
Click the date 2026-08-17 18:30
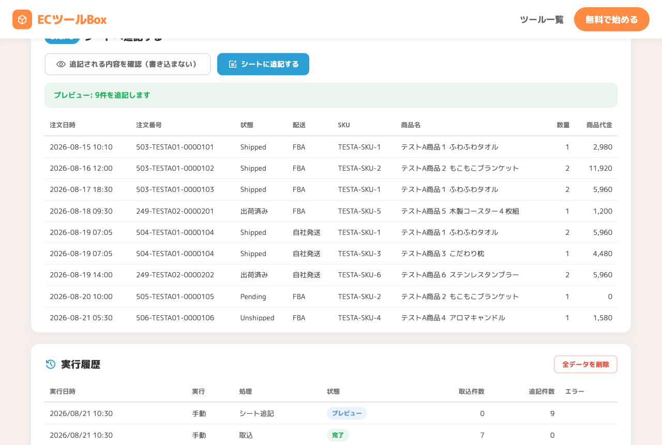[x=81, y=189]
